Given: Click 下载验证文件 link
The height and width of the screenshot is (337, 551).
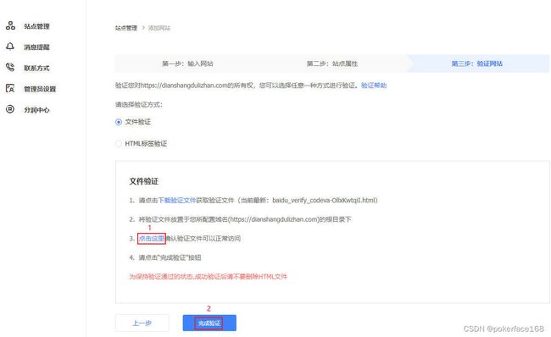Looking at the screenshot, I should 177,200.
